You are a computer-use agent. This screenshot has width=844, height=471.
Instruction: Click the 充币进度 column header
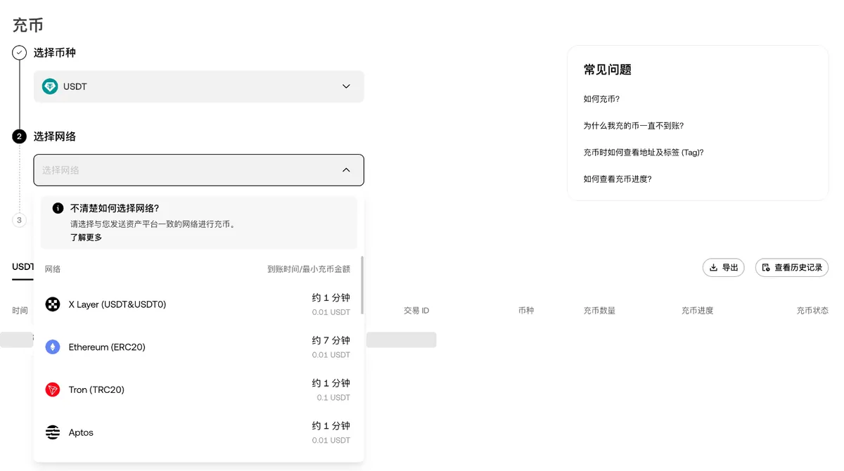pyautogui.click(x=697, y=311)
